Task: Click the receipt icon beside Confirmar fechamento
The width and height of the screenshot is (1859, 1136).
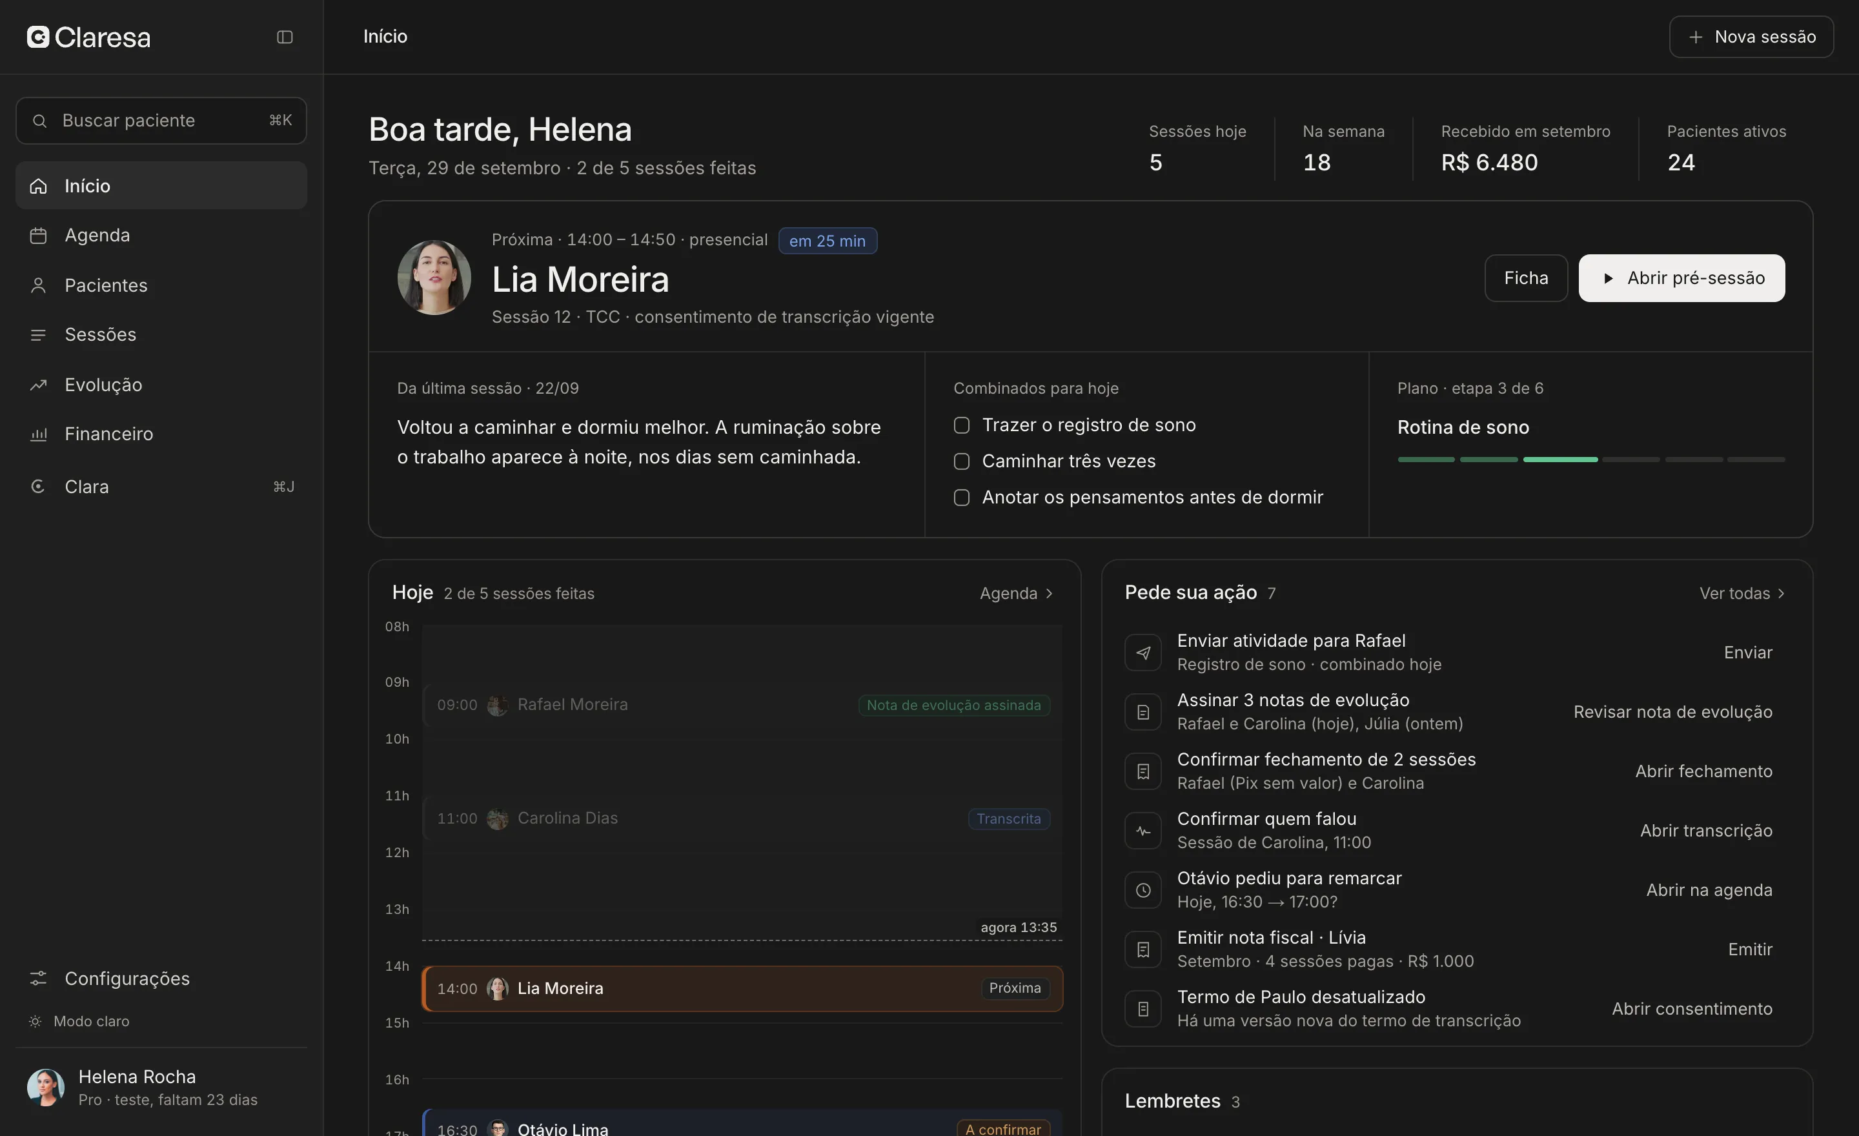Action: click(x=1143, y=771)
